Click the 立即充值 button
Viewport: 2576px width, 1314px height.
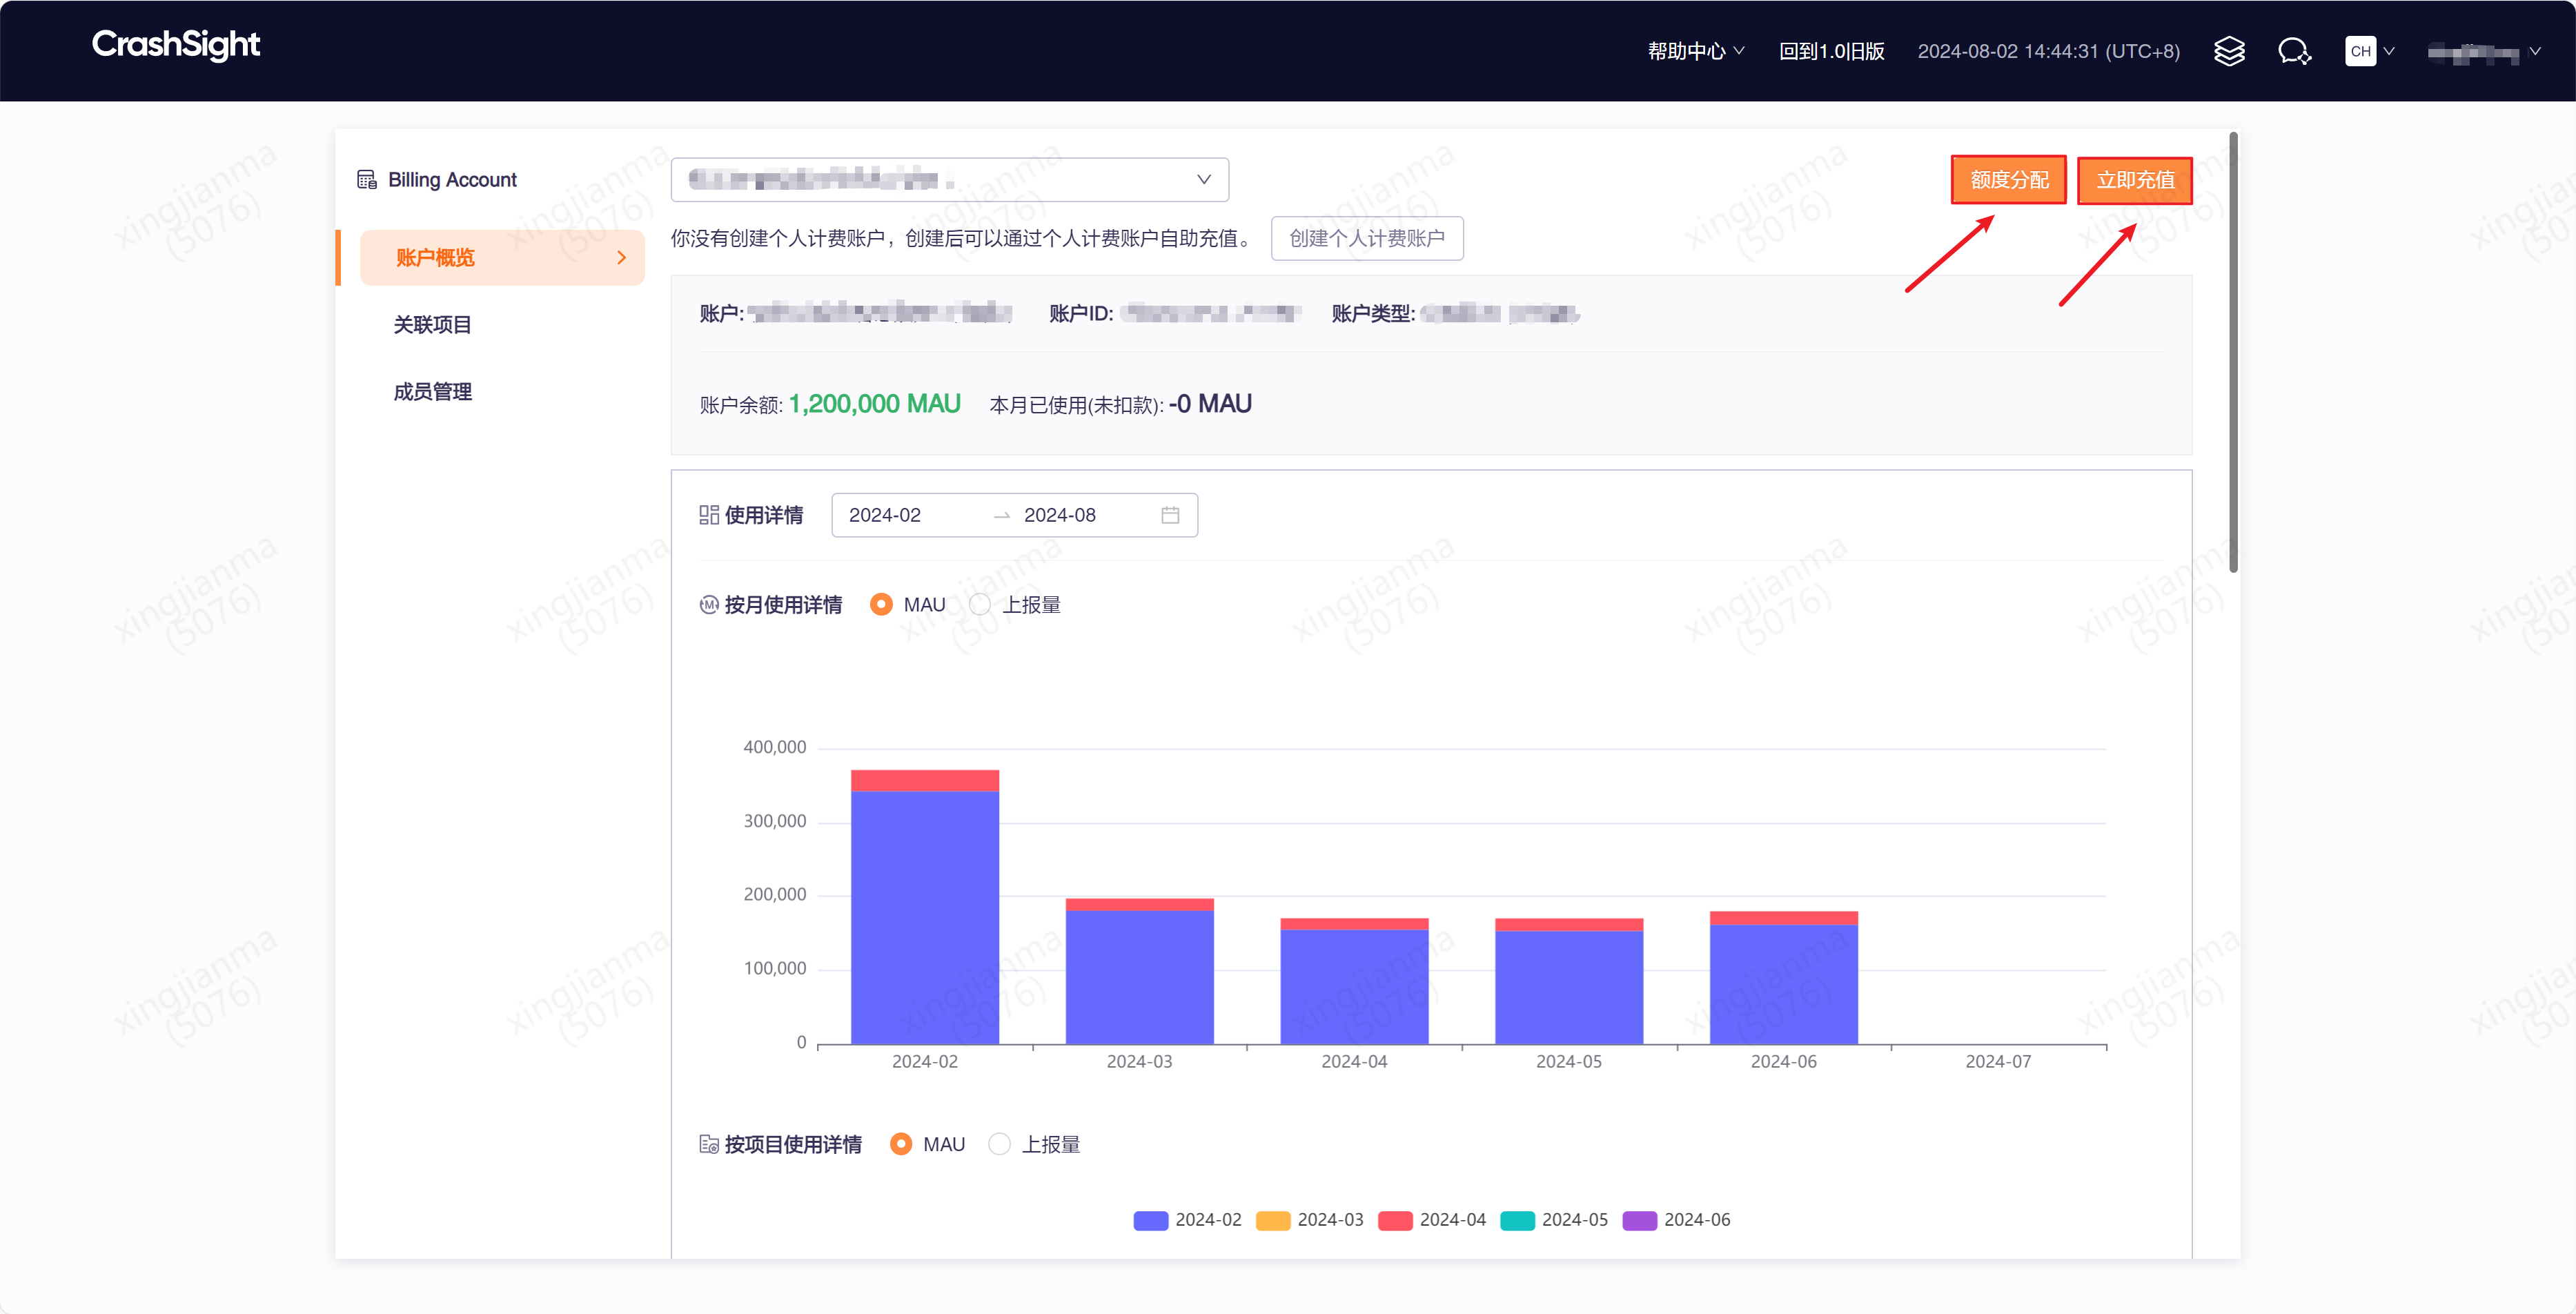pyautogui.click(x=2135, y=180)
